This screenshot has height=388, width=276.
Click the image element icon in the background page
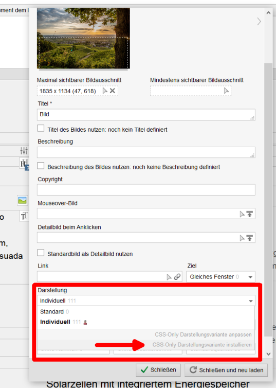(x=22, y=200)
